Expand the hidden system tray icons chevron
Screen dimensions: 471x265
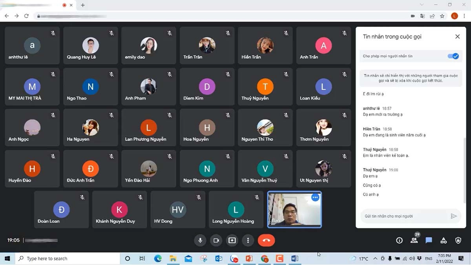[x=375, y=259]
